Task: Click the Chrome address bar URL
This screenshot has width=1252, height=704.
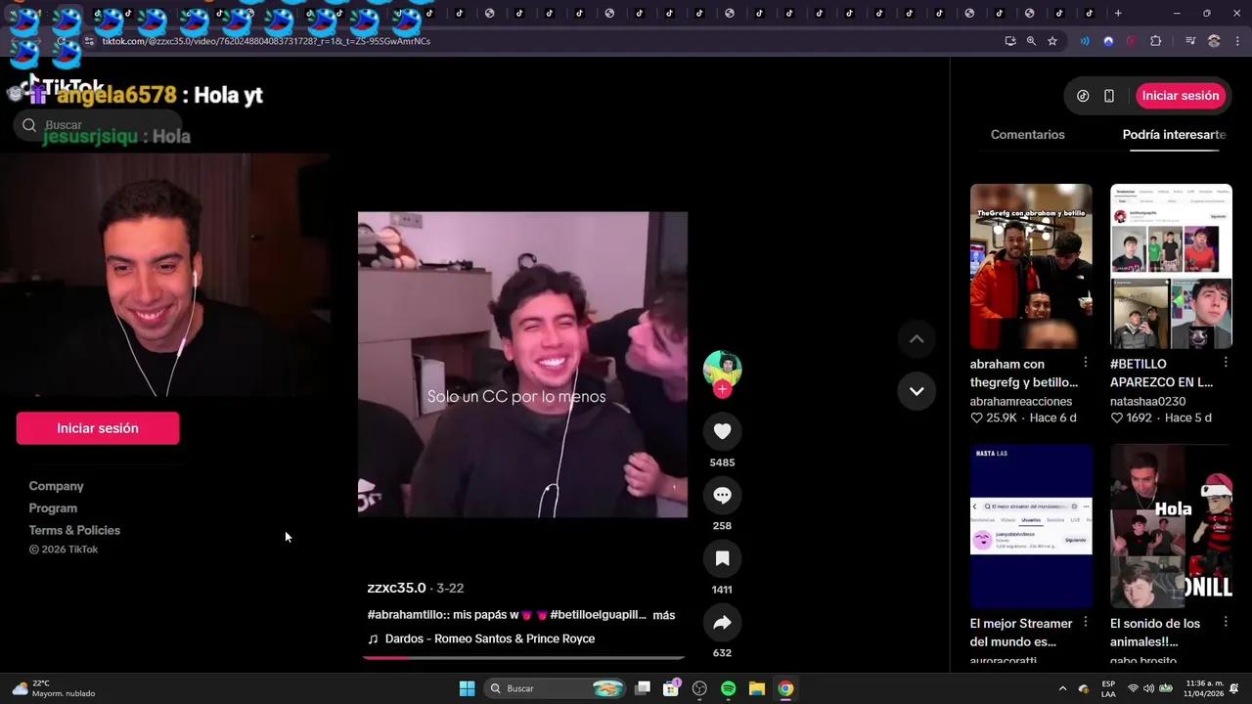Action: coord(266,41)
